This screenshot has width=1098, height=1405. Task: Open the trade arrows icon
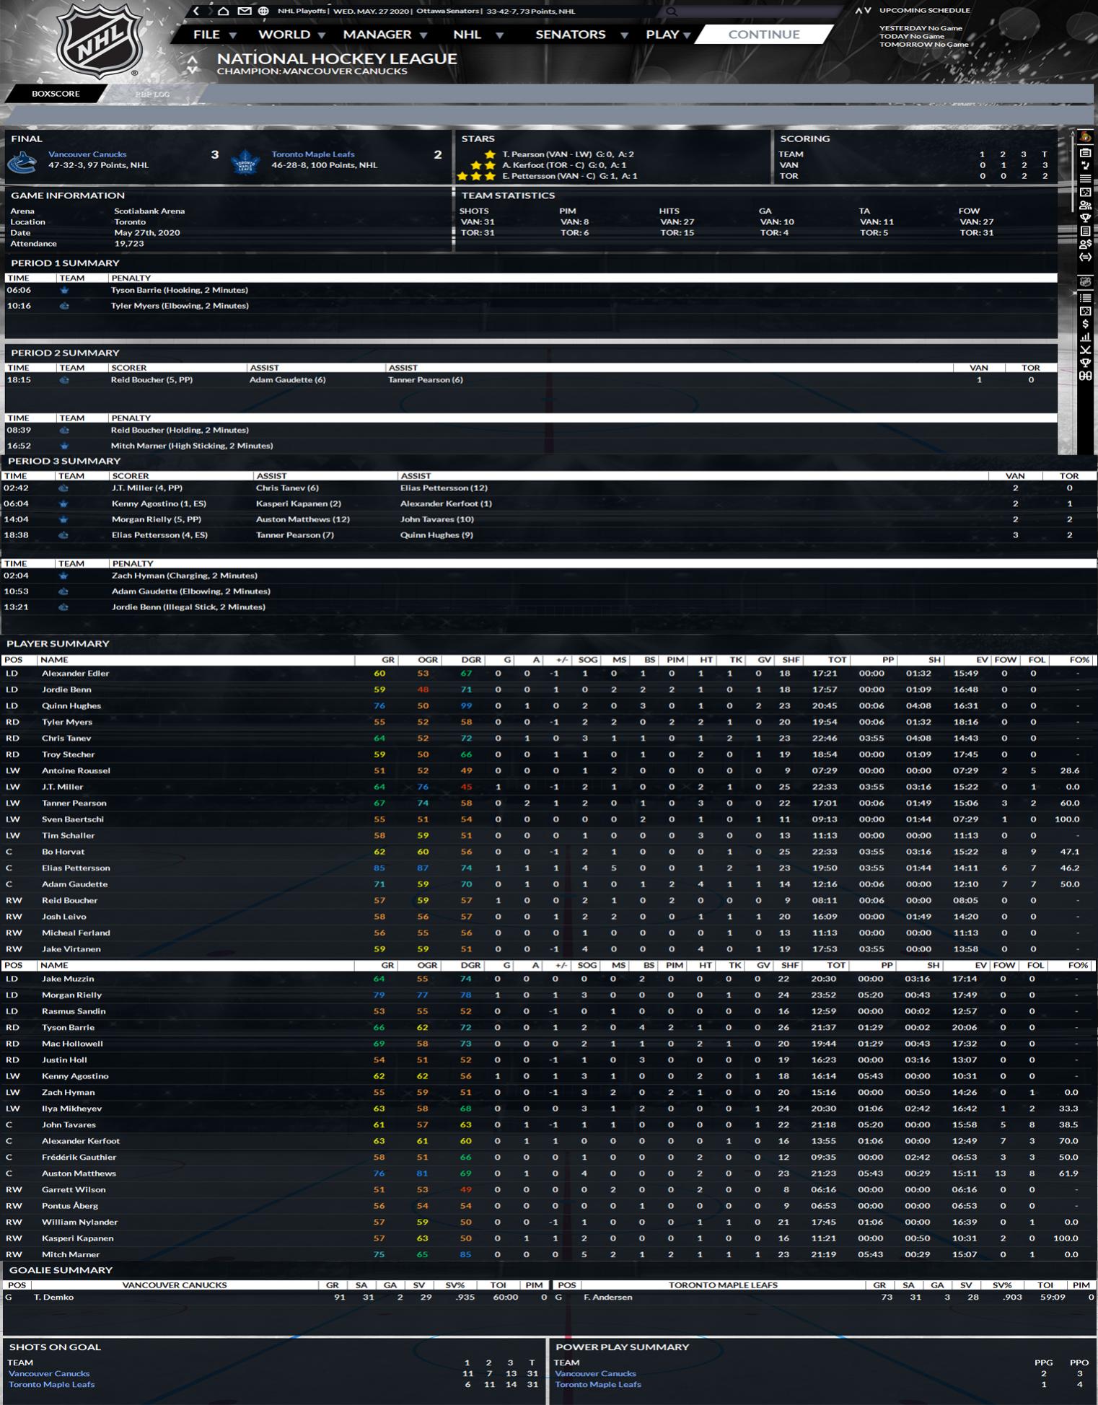tap(1085, 257)
